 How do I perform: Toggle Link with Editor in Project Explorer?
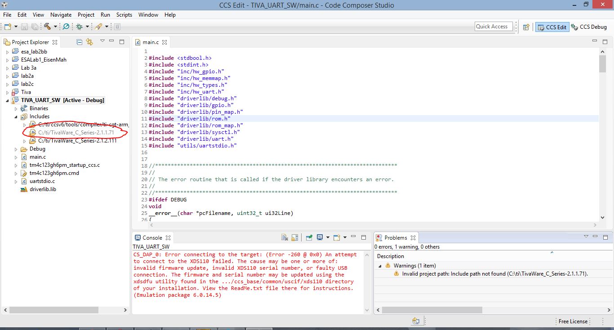click(x=89, y=42)
